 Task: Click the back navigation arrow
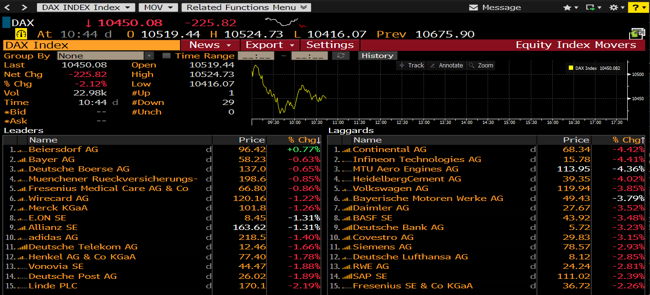point(9,7)
